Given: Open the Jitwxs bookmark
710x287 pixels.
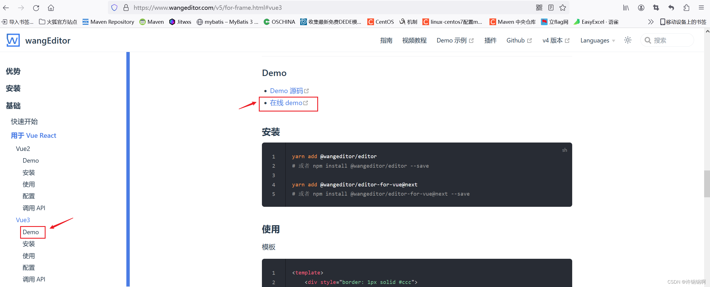Looking at the screenshot, I should (x=180, y=22).
